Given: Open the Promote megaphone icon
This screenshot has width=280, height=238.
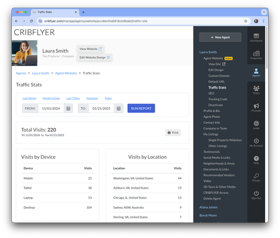Looking at the screenshot, I should click(256, 107).
